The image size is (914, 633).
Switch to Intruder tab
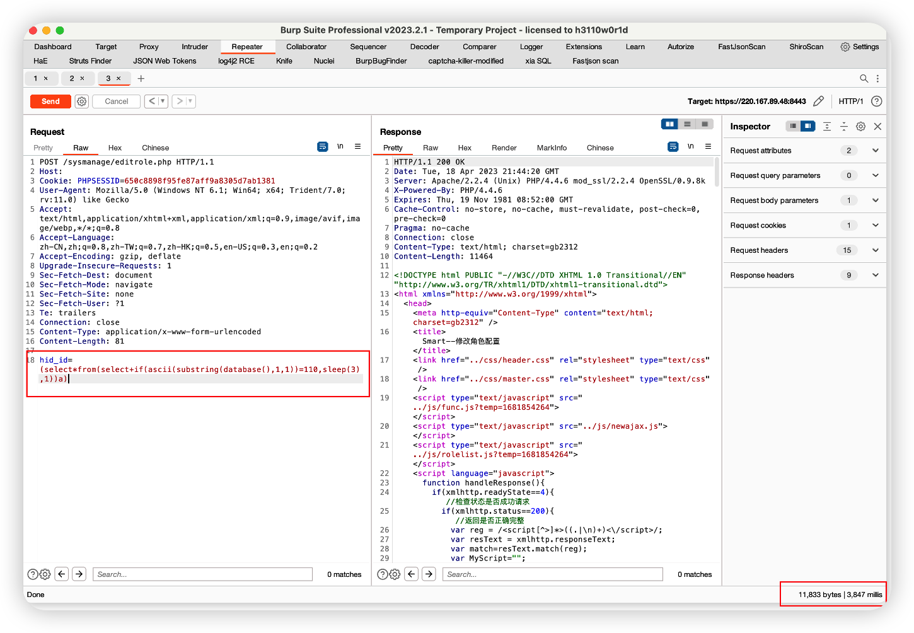[x=195, y=47]
